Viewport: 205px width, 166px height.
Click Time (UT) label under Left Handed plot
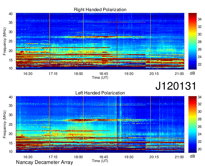(100, 161)
